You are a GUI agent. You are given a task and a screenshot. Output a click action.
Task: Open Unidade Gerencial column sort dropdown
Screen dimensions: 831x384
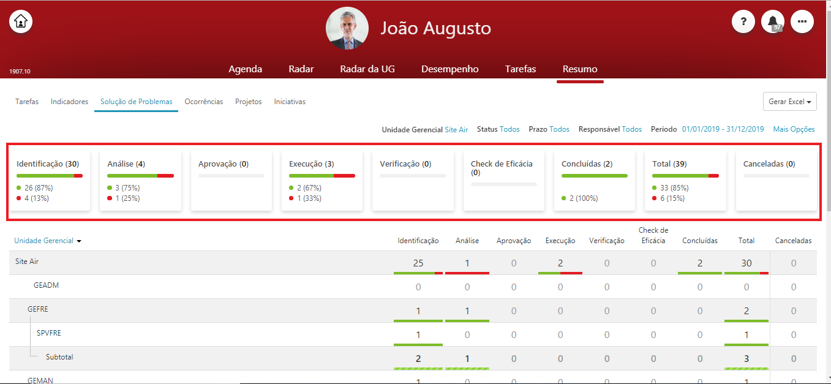tap(48, 241)
